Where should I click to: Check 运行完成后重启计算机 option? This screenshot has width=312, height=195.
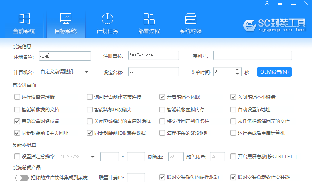233,133
